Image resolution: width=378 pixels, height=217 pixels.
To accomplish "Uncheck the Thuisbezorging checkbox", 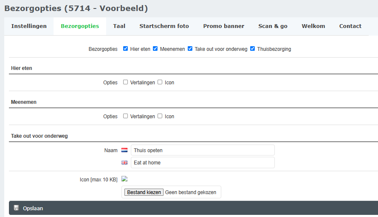I will pyautogui.click(x=253, y=49).
